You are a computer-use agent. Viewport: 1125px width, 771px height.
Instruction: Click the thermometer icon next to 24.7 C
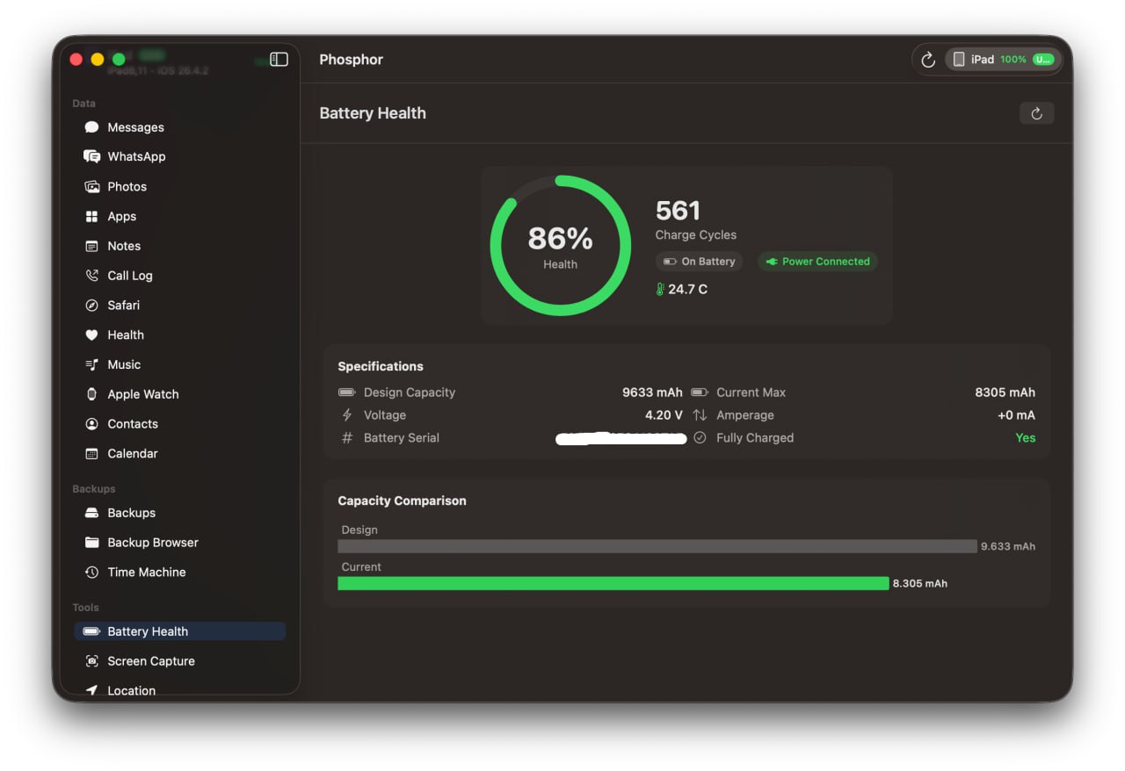point(660,289)
